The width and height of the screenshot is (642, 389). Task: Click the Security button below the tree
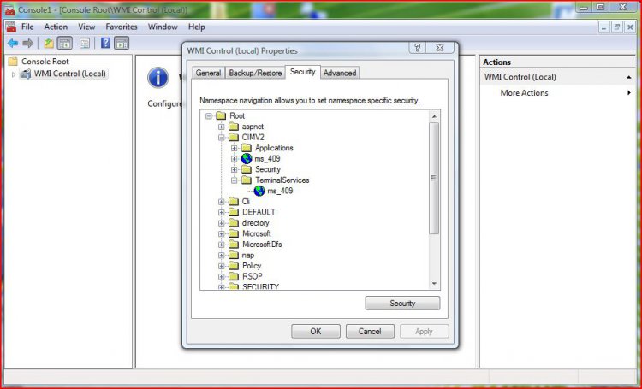pyautogui.click(x=402, y=304)
